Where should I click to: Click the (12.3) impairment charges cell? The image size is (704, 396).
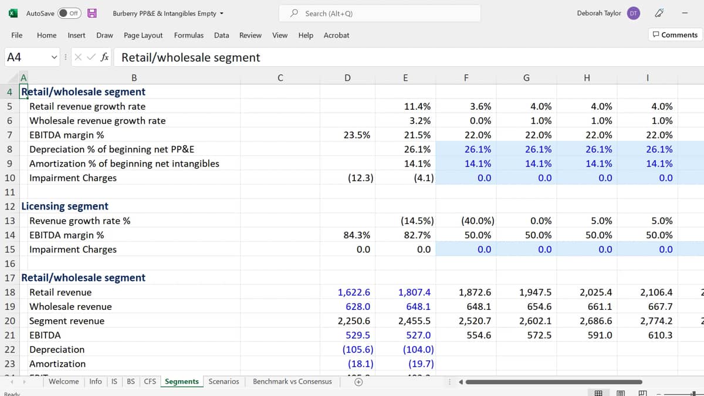click(347, 178)
